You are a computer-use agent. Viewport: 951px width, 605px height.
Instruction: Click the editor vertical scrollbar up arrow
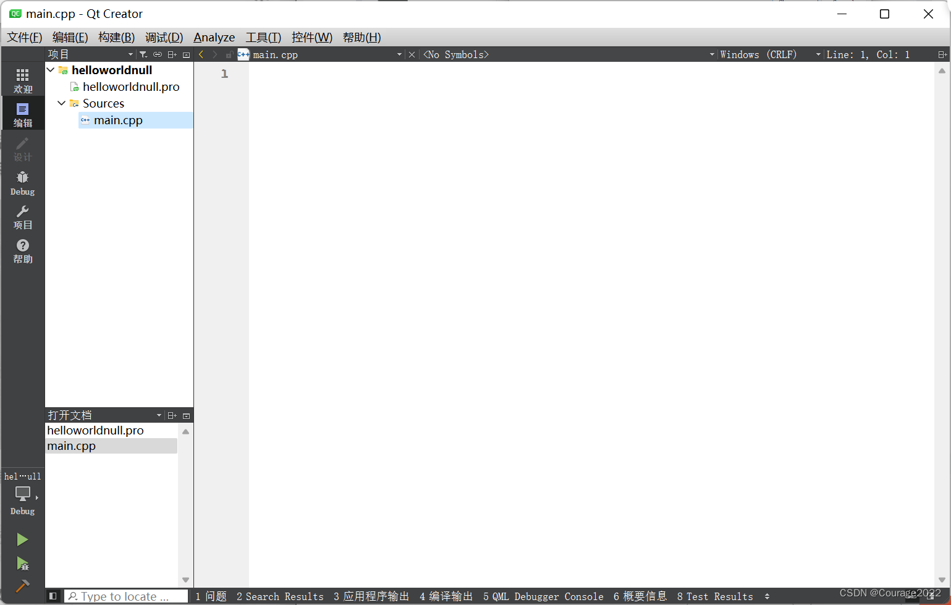point(942,70)
